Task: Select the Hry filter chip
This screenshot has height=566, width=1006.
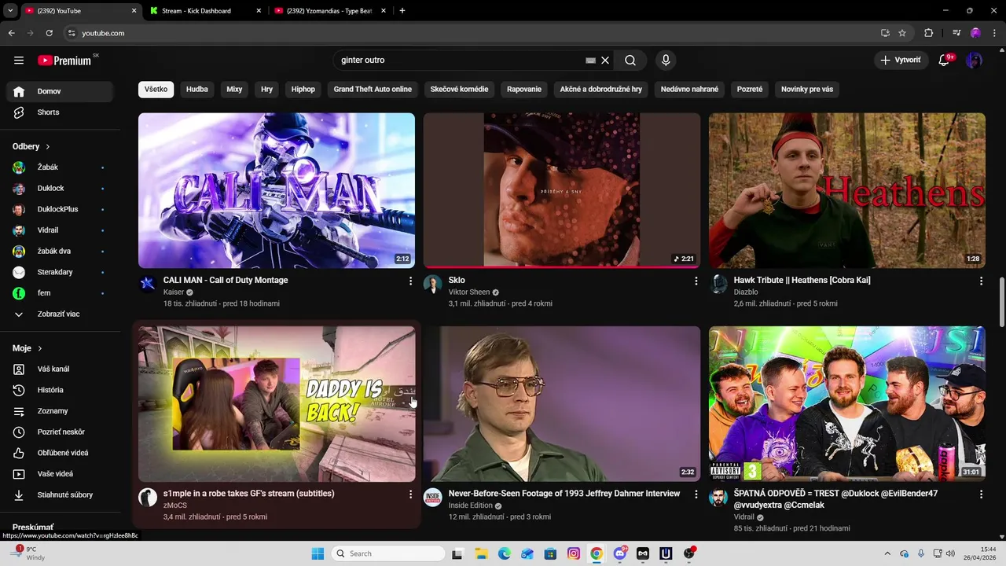Action: pos(267,90)
